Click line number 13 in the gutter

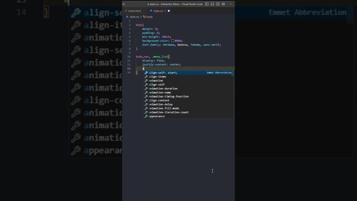point(129,68)
